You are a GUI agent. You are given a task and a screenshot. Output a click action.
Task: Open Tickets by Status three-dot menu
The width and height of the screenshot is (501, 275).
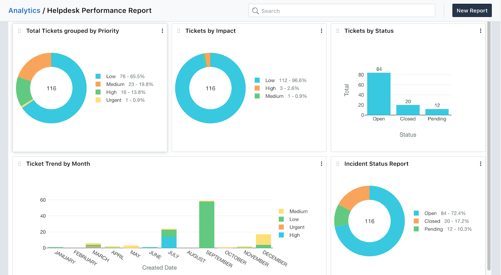[x=480, y=31]
